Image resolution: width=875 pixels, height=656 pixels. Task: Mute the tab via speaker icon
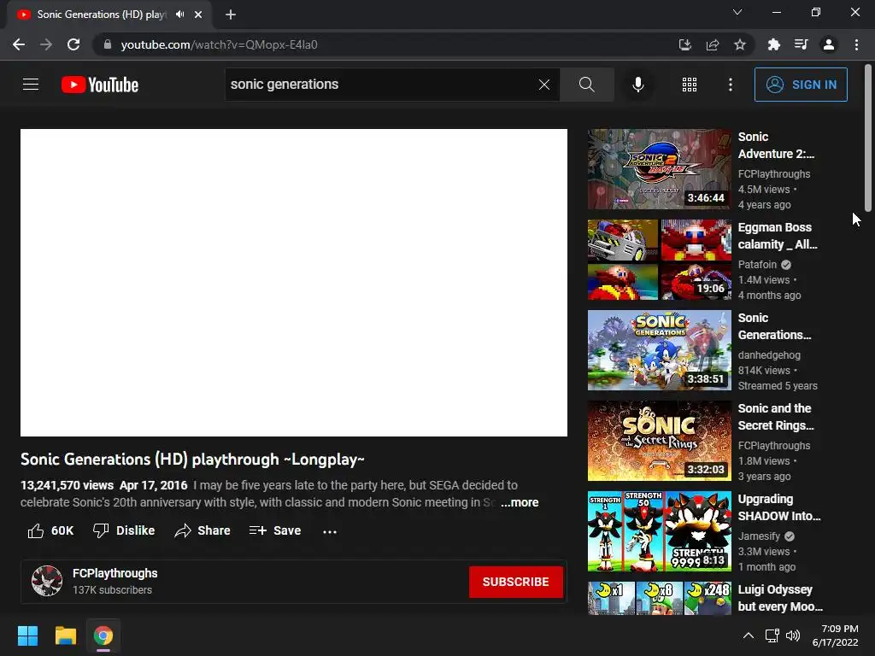179,15
